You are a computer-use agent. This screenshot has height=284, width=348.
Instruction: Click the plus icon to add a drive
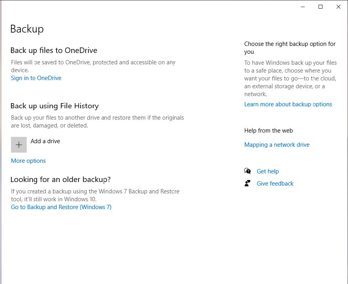[19, 145]
